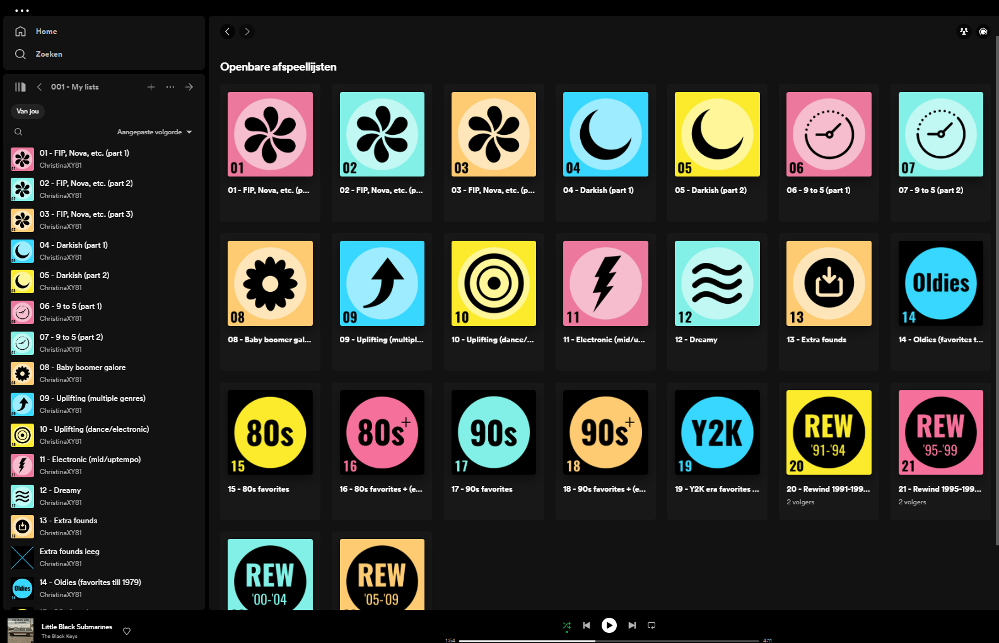The height and width of the screenshot is (643, 999).
Task: Skip to the next track
Action: [632, 625]
